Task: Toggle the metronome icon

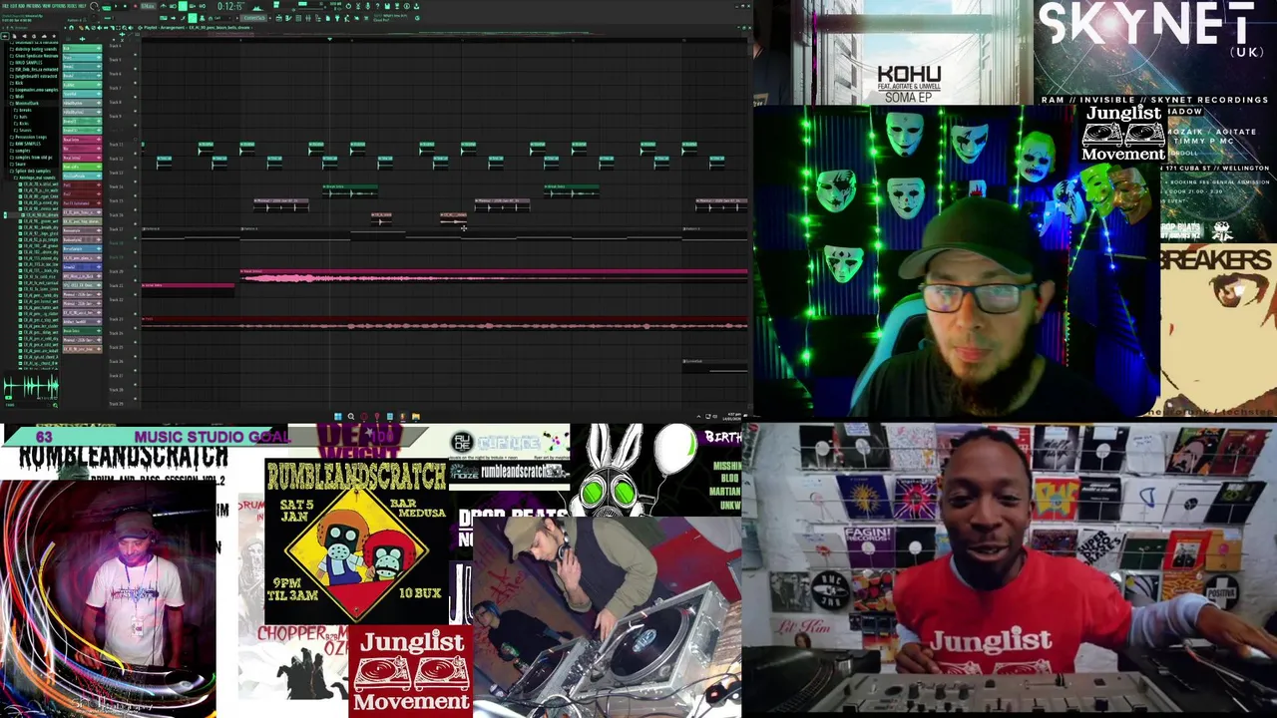Action: (163, 6)
